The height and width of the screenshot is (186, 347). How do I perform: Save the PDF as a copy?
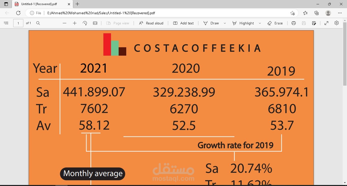pos(314,23)
